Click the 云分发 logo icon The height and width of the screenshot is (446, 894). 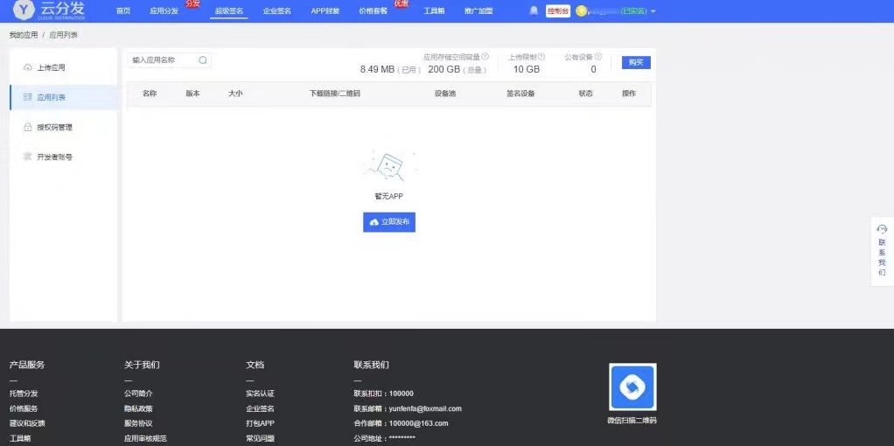pos(24,10)
